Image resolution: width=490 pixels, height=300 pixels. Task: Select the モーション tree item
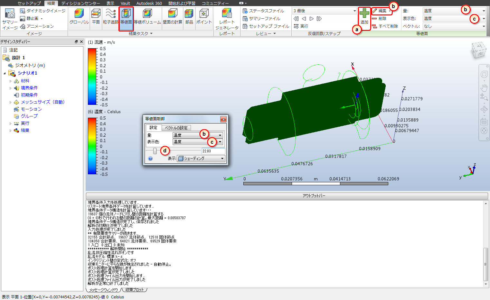[31, 109]
